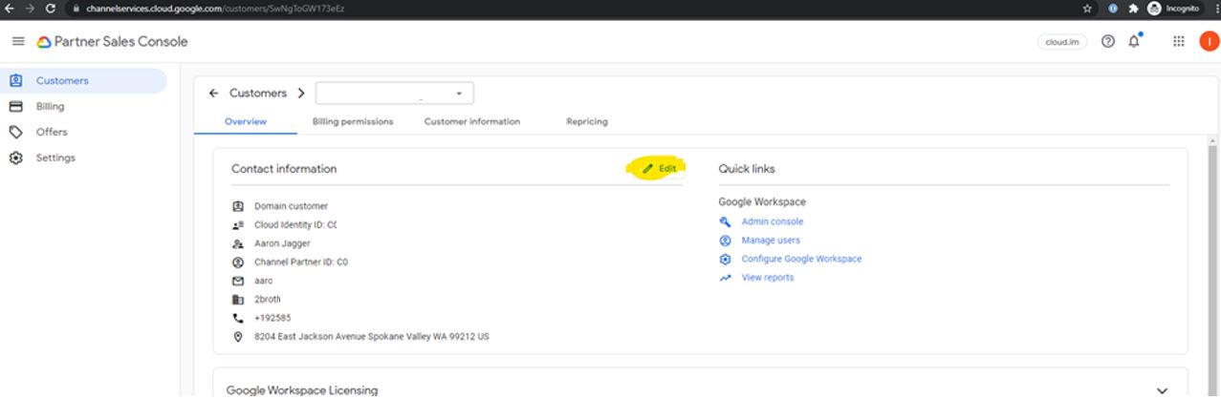Switch to the Customer information tab

tap(472, 122)
